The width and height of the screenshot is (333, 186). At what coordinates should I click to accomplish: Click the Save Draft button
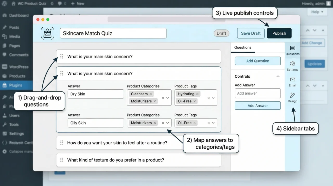[x=251, y=33]
